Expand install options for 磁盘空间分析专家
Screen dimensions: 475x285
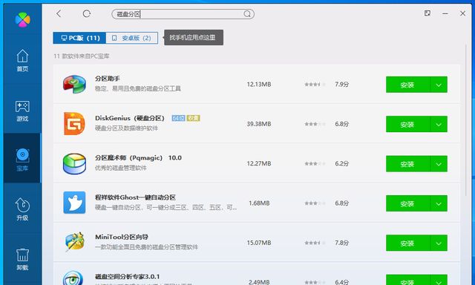pos(439,280)
